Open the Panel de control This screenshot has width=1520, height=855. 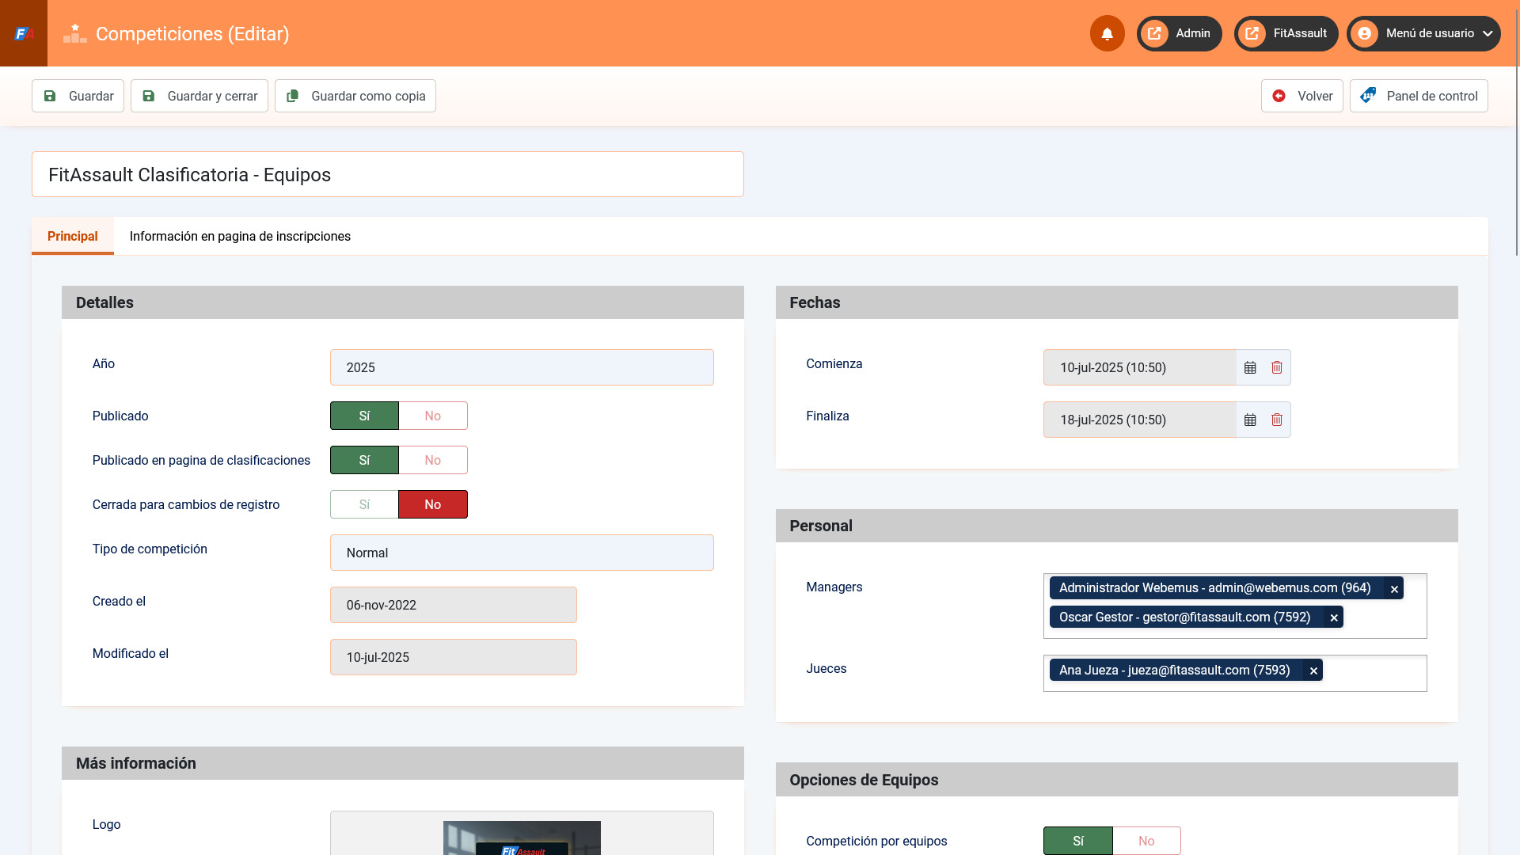click(x=1419, y=96)
